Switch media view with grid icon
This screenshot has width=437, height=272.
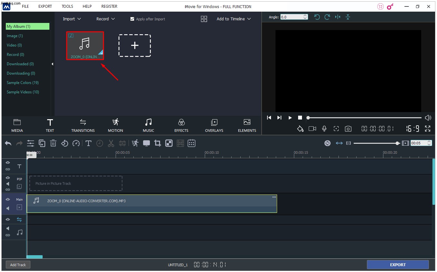[x=204, y=19]
